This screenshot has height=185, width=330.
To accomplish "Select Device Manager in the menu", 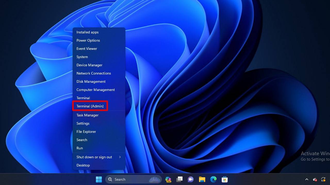I will click(89, 65).
